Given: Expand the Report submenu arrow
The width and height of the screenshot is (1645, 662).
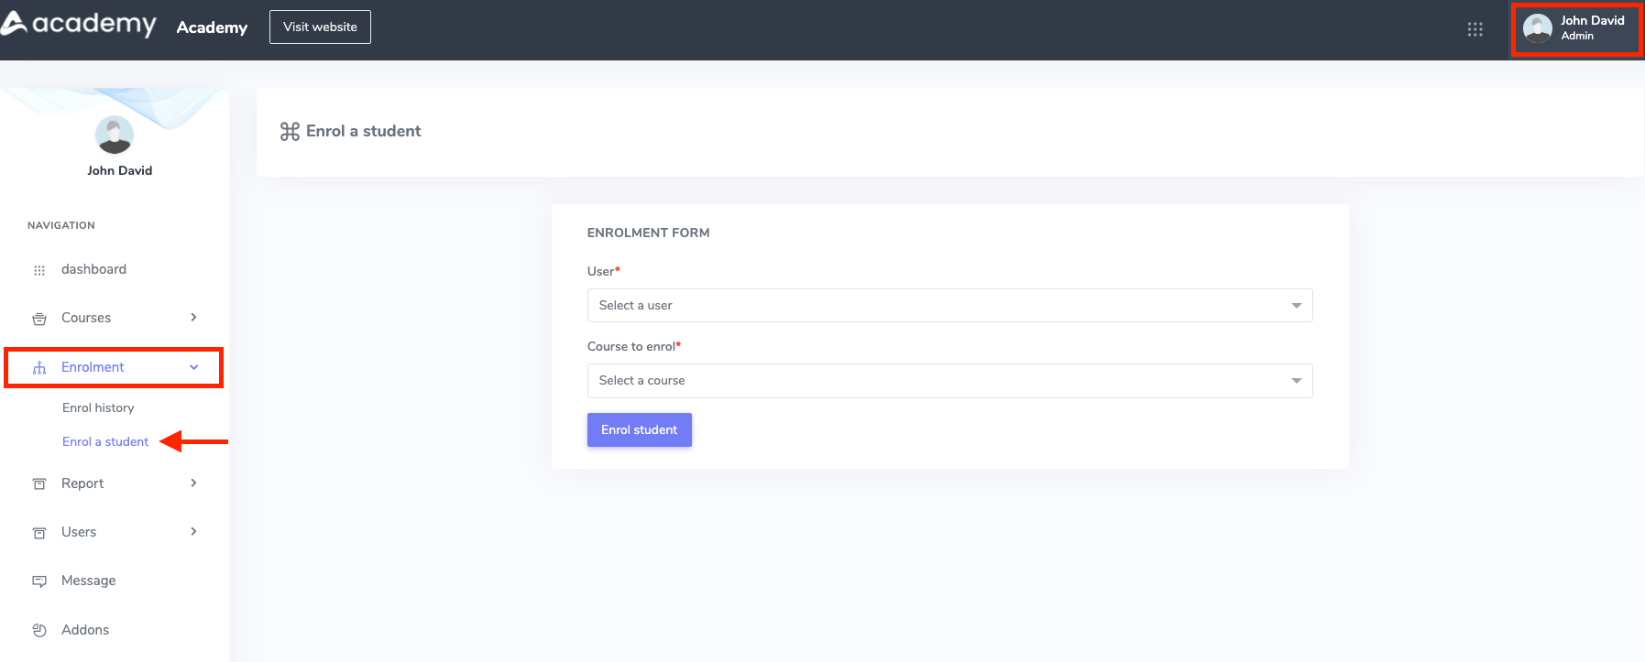Looking at the screenshot, I should 193,483.
